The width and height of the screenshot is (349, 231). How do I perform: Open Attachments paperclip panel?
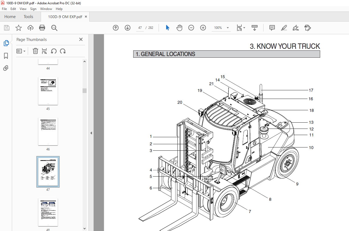tap(6, 68)
